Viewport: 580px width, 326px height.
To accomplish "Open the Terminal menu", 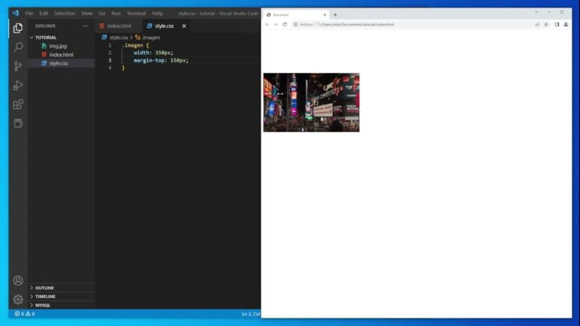I will (x=136, y=14).
